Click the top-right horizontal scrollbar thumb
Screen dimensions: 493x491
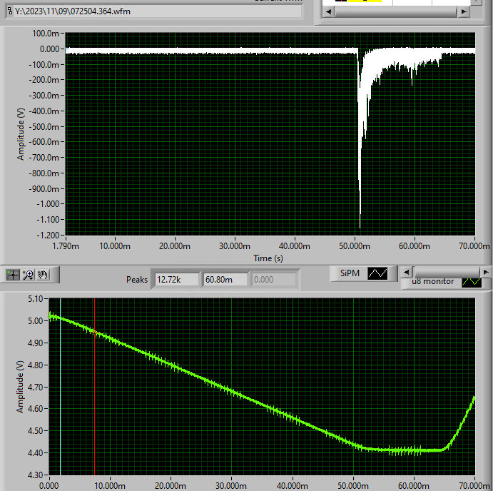(x=395, y=11)
